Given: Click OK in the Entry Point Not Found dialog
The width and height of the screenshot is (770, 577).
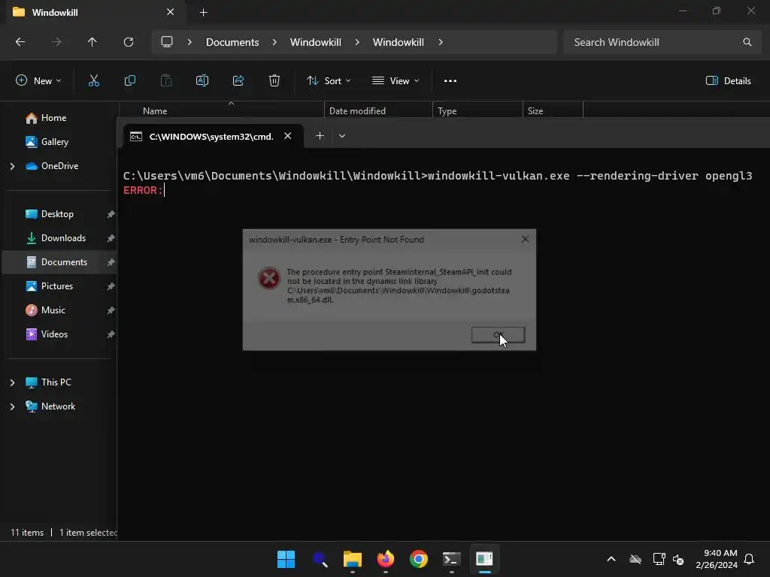Looking at the screenshot, I should pyautogui.click(x=498, y=335).
